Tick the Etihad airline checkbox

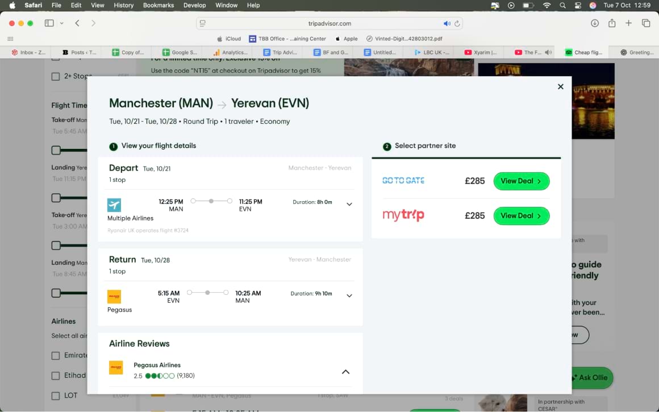(x=56, y=376)
